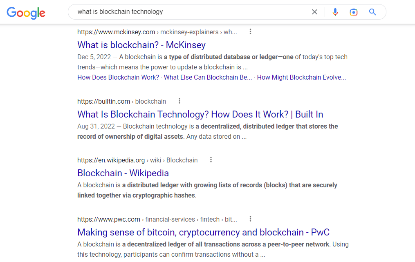
Task: Visit the Blockchain Wikipedia page
Action: click(123, 173)
